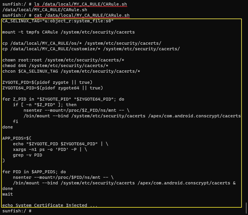The width and height of the screenshot is (248, 215).
Task: Click the final empty sunfish prompt line
Action: 17,211
